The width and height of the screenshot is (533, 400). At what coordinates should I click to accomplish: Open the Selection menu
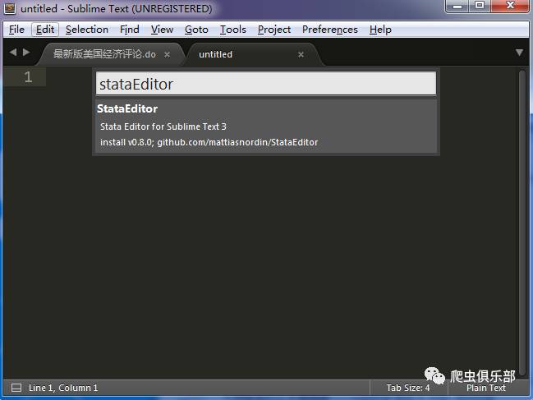(87, 30)
